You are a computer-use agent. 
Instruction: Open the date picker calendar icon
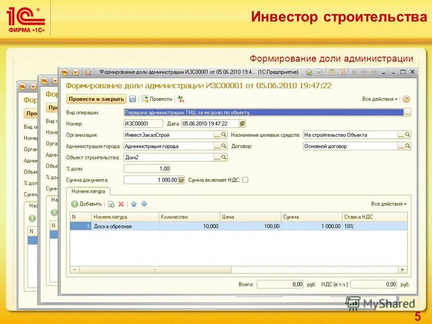click(242, 124)
